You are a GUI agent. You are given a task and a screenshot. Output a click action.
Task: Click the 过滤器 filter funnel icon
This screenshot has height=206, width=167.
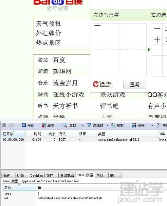pyautogui.click(x=89, y=125)
